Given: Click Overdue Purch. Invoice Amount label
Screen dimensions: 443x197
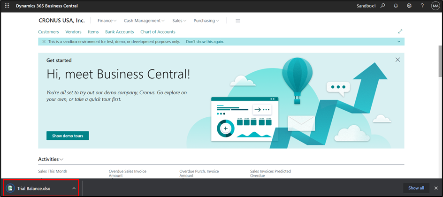Looking at the screenshot, I should coord(199,173).
